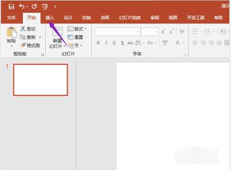Expand the font color dropdown arrow
233x170 pixels.
tap(184, 43)
